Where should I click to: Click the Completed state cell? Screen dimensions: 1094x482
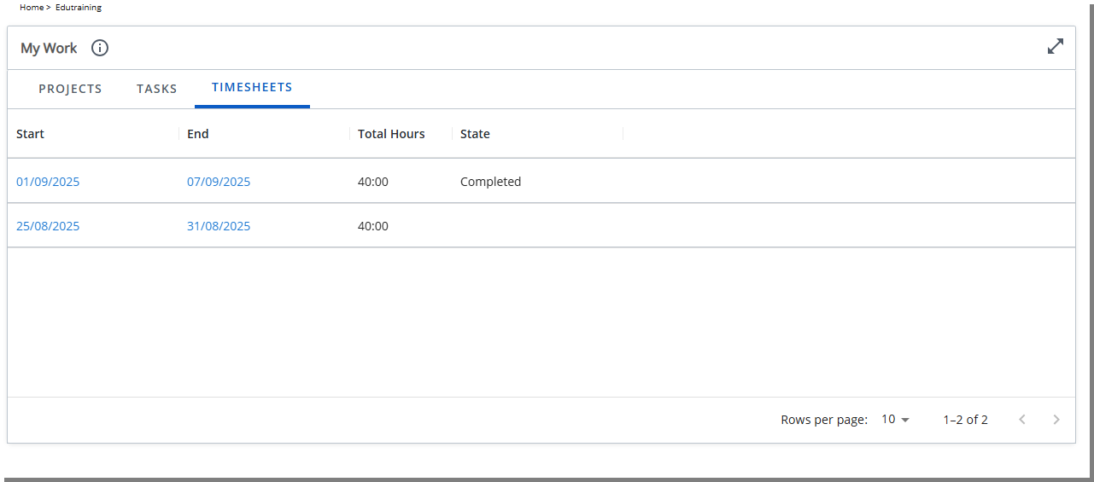click(x=490, y=182)
